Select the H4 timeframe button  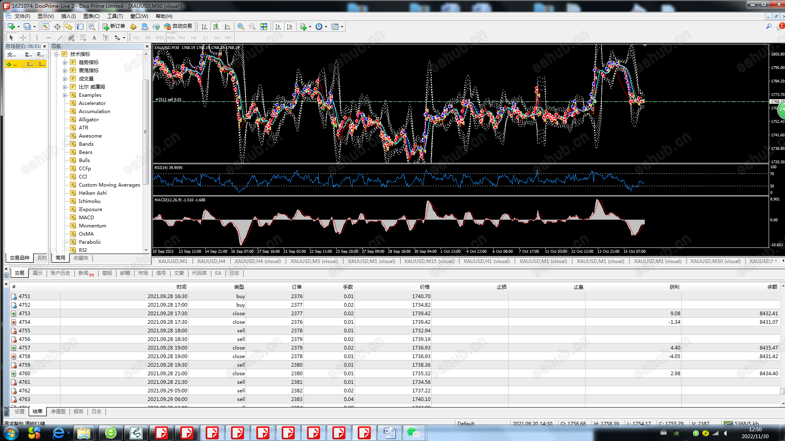point(194,38)
